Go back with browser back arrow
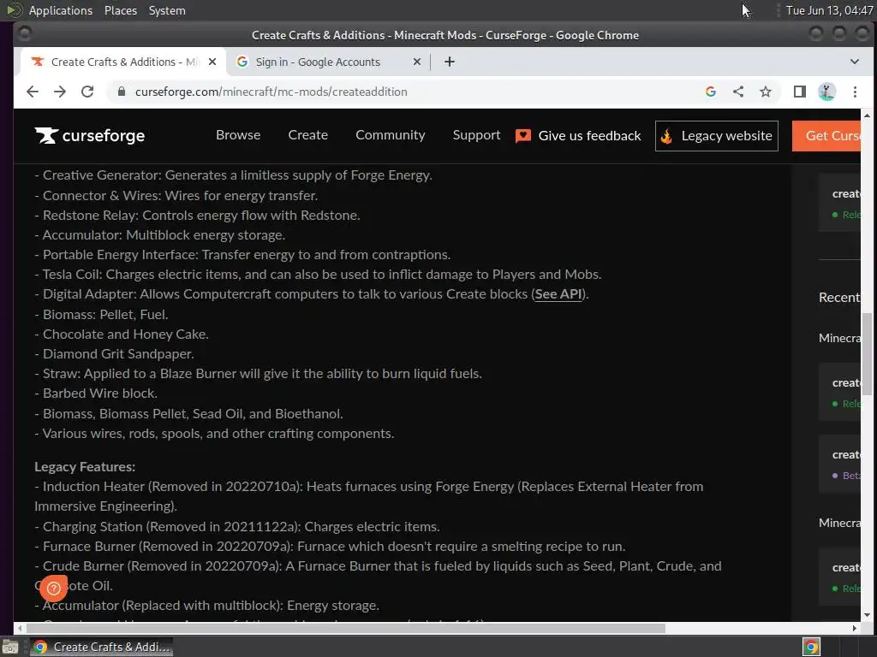 [x=33, y=92]
